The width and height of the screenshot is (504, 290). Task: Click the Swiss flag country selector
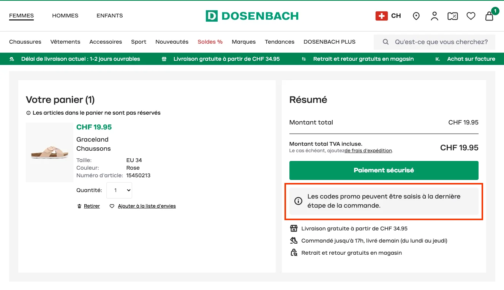pyautogui.click(x=381, y=16)
